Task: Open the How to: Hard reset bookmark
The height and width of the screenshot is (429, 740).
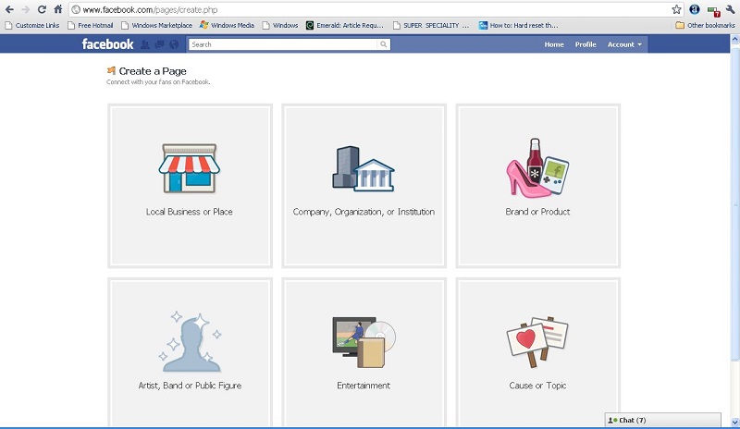Action: pos(518,26)
